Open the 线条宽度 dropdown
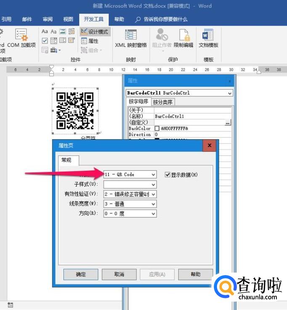Screen dimensions: 287x310 [153, 204]
